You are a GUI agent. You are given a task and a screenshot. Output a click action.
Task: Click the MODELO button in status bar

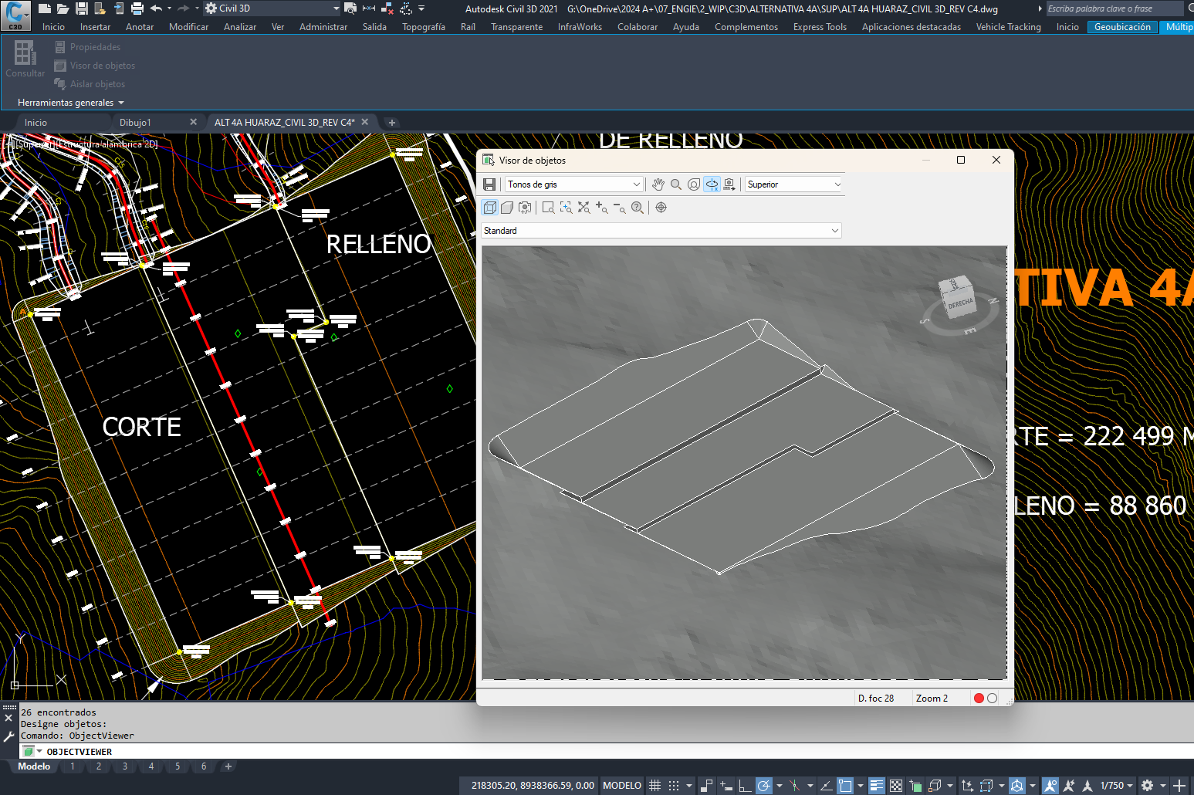point(621,786)
